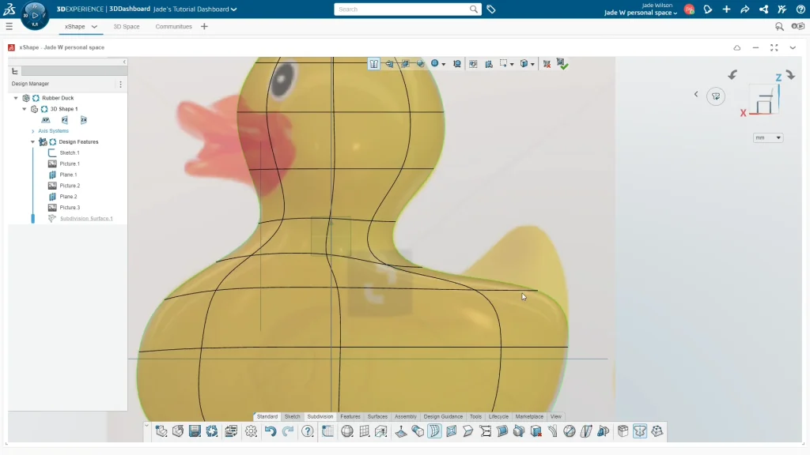
Task: Undo the last action
Action: [271, 431]
